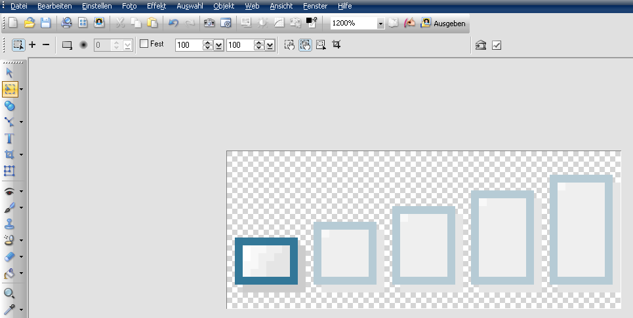Click the Save floppy disk icon
The image size is (633, 318).
click(45, 23)
